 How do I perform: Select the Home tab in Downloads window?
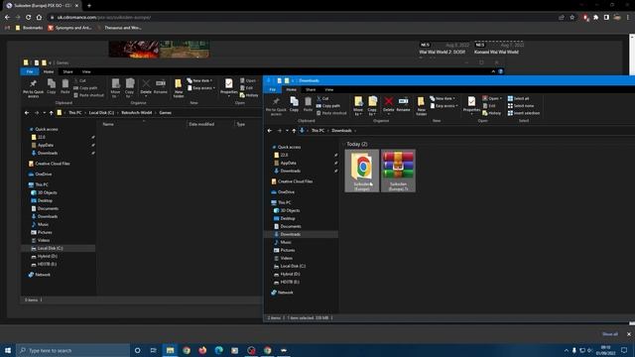pos(291,89)
